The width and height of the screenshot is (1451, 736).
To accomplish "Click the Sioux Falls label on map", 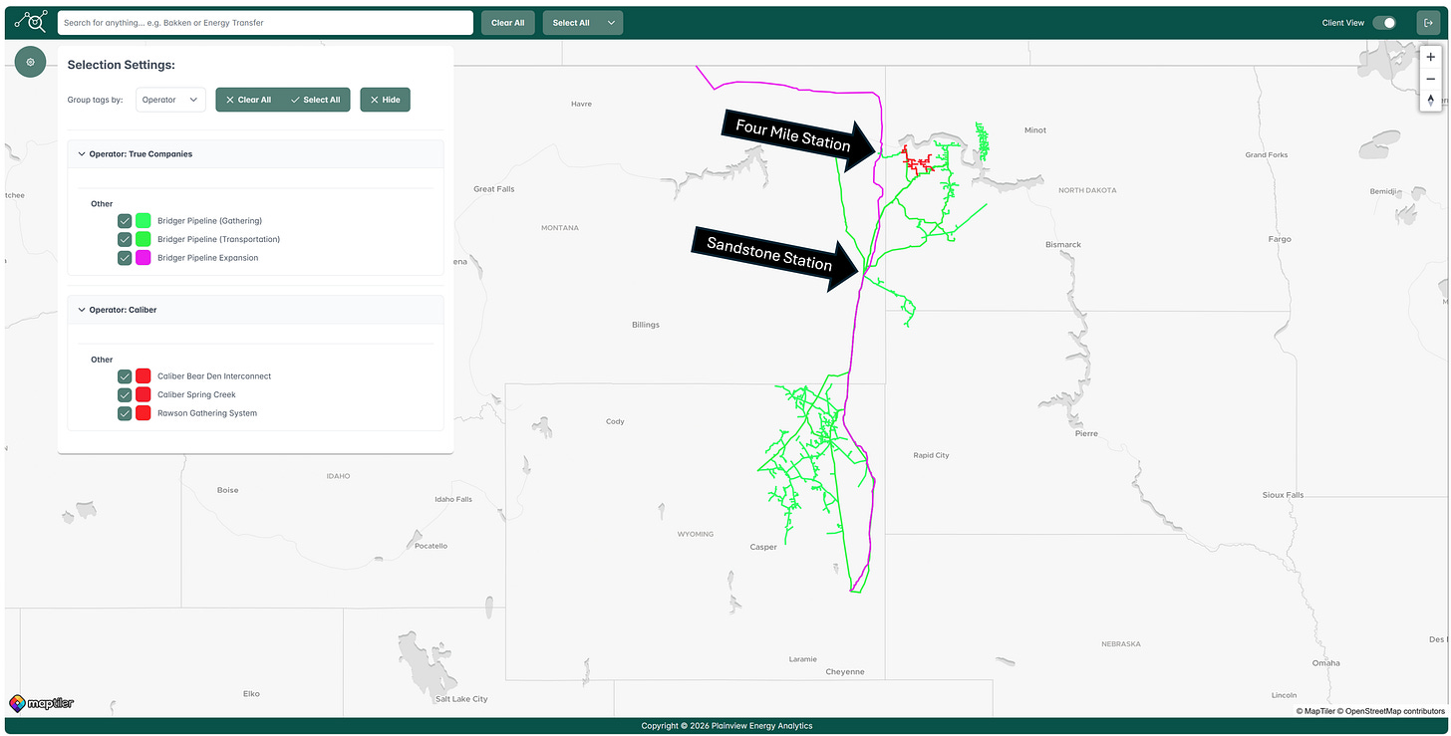I will pos(1283,495).
